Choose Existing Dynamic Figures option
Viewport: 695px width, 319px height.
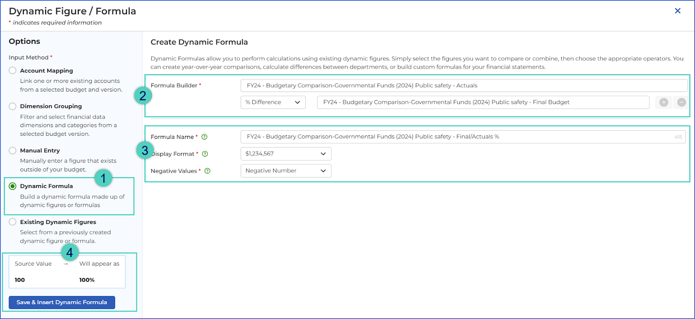pos(13,222)
